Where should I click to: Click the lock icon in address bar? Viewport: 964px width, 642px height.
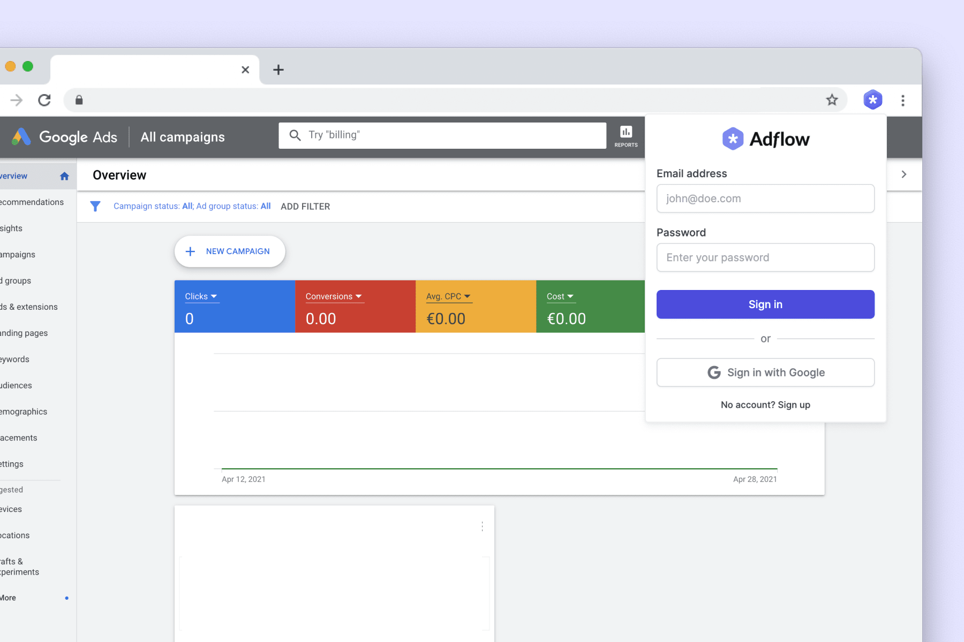click(x=79, y=100)
